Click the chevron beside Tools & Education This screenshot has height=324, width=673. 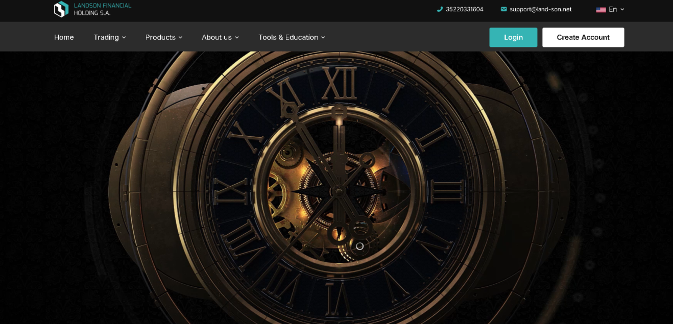[323, 38]
